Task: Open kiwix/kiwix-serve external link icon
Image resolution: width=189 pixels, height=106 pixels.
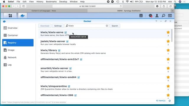Action: click(x=66, y=32)
